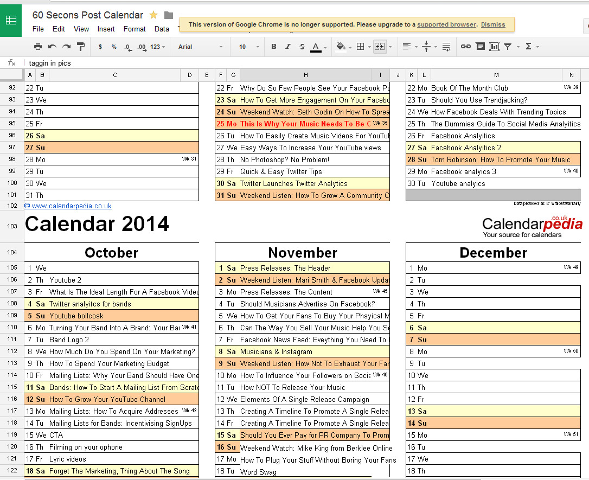Expand the 123 number format dropdown
This screenshot has height=480, width=589.
tap(158, 47)
